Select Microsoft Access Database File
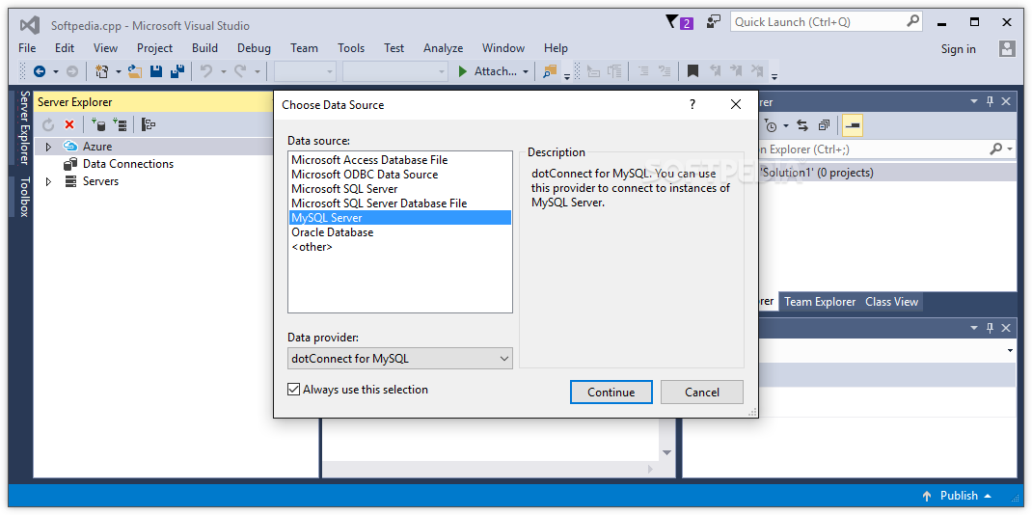Screen dimensions: 1032x515 click(369, 160)
